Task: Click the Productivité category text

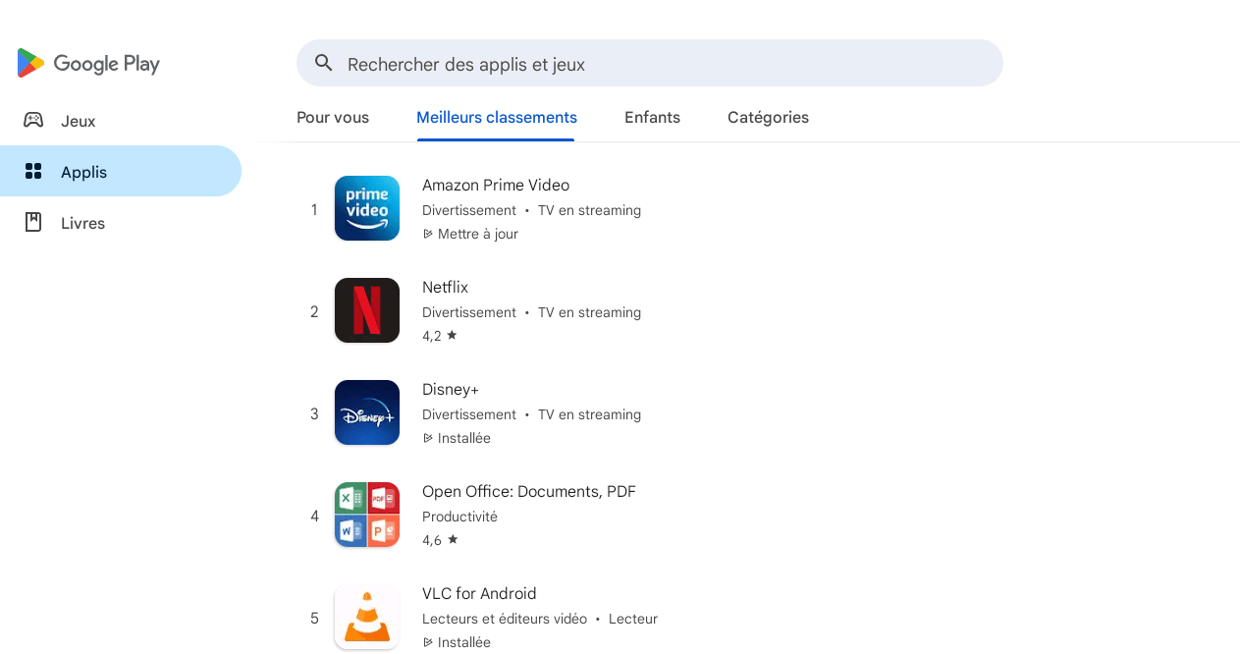Action: click(x=459, y=517)
